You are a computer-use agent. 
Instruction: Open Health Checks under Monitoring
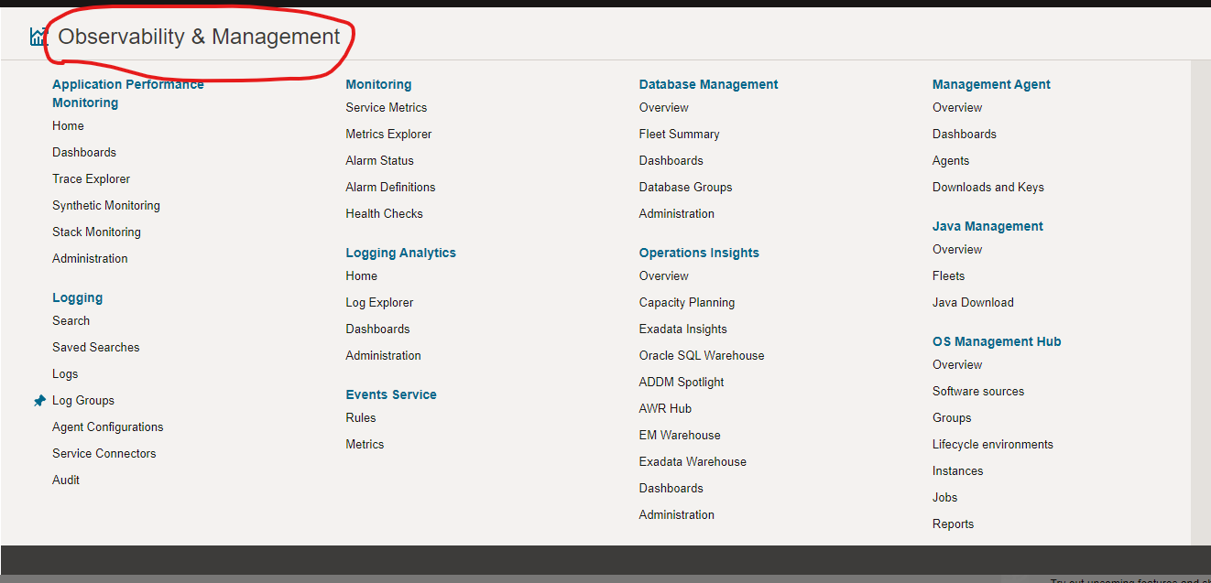384,214
